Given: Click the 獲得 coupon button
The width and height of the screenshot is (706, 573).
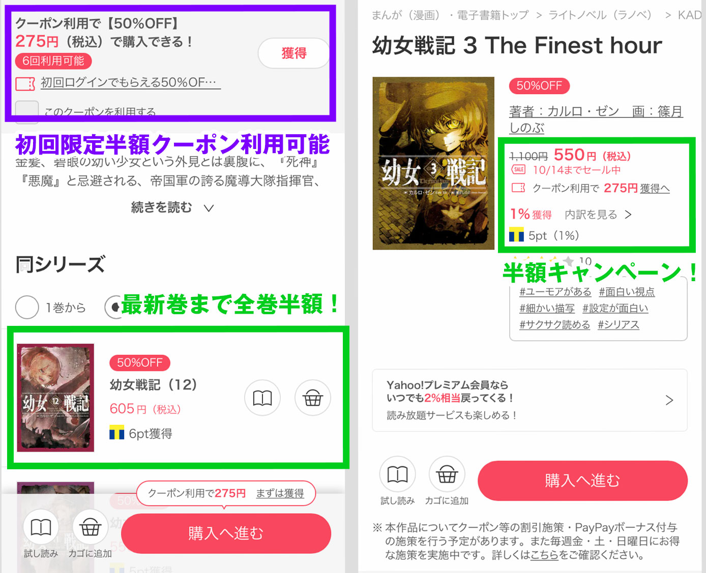Looking at the screenshot, I should (294, 53).
